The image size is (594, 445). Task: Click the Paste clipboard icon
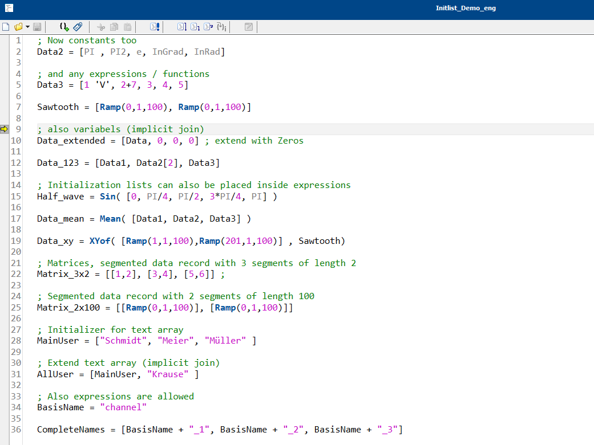click(x=128, y=27)
